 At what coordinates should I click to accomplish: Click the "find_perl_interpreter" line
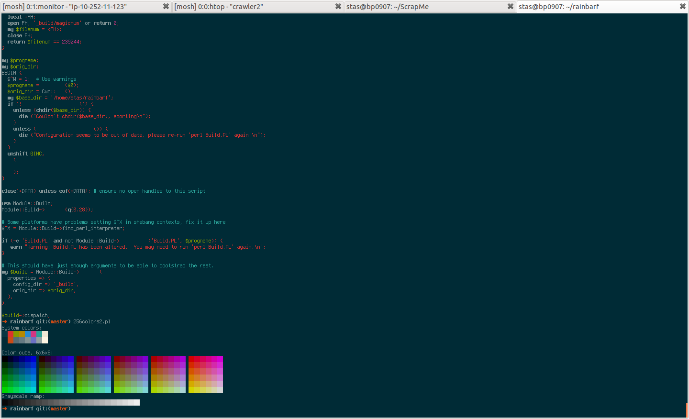pyautogui.click(x=63, y=229)
